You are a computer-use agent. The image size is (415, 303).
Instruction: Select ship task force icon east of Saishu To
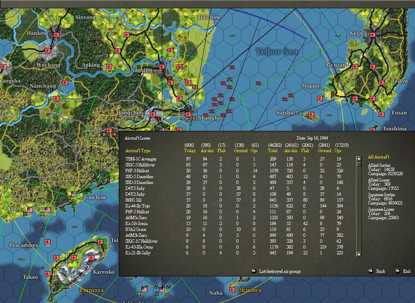click(x=329, y=115)
